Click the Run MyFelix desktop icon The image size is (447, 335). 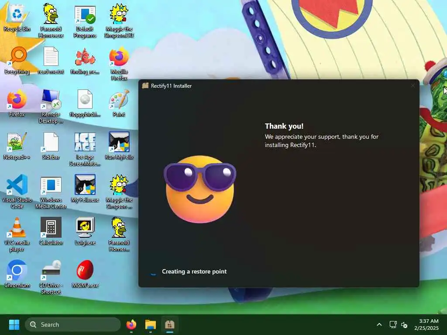click(x=119, y=146)
